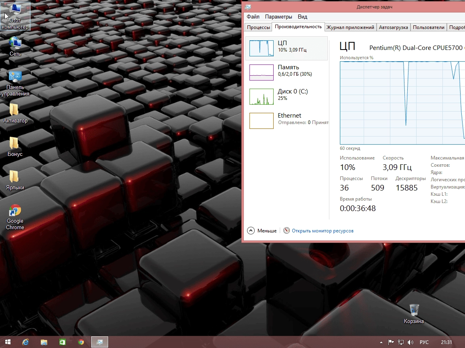
Task: Switch to the Процессы tab
Action: click(258, 27)
